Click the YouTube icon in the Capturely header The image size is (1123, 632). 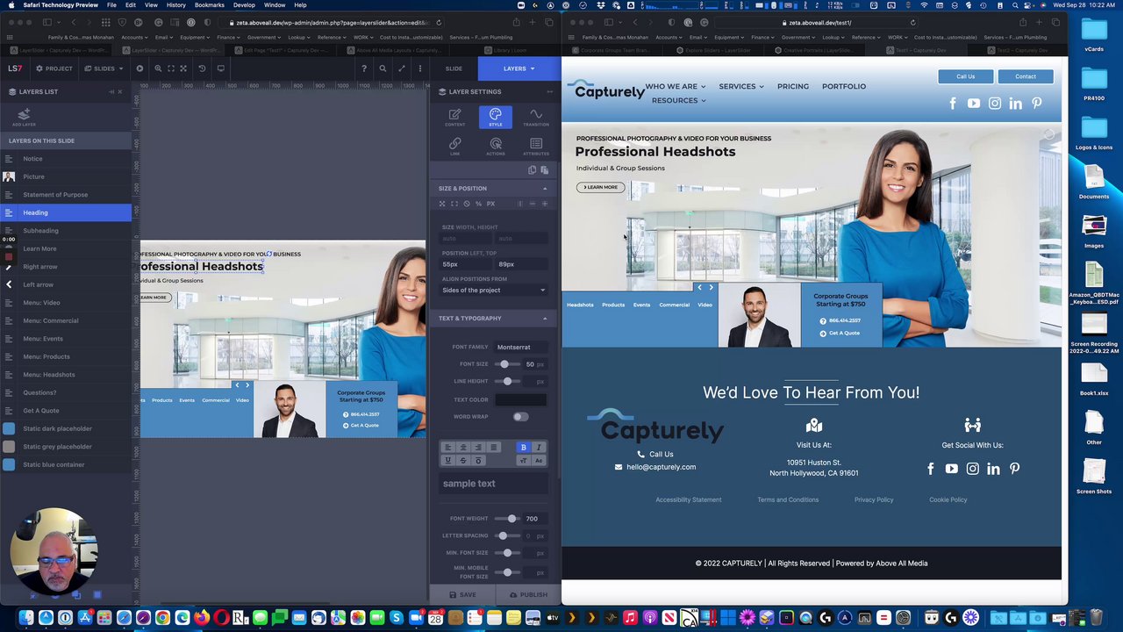[x=973, y=104]
